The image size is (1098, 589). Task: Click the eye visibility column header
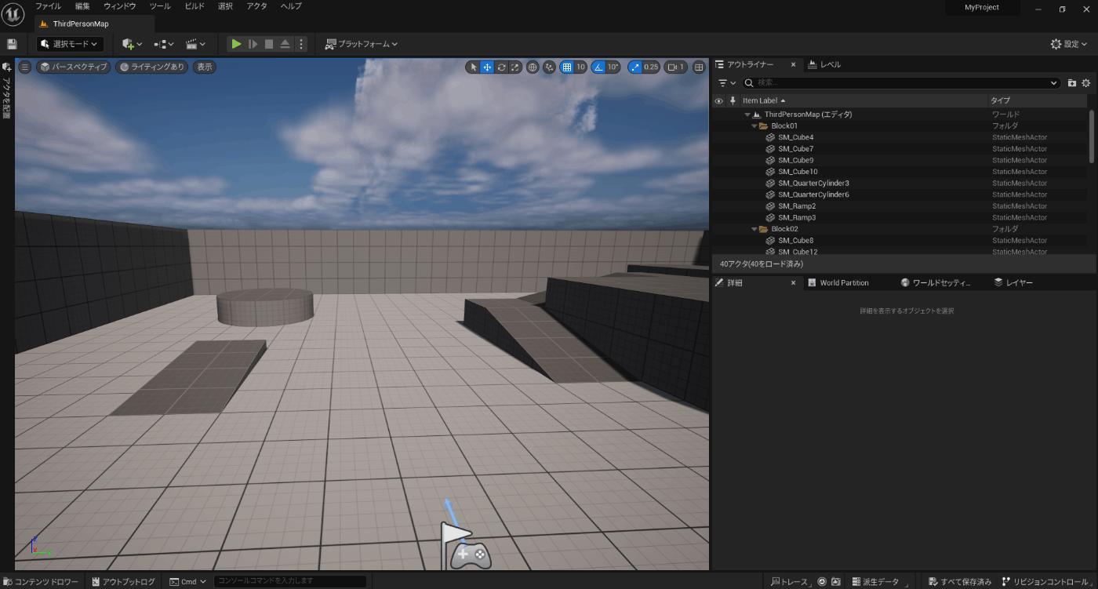(718, 100)
